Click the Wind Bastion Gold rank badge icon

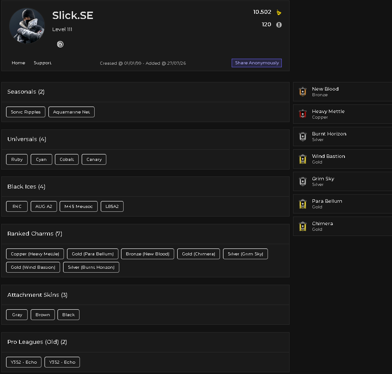[303, 159]
